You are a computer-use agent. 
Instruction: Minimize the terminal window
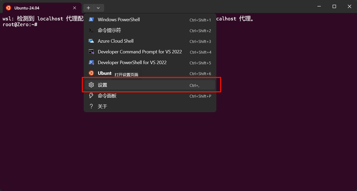[319, 7]
